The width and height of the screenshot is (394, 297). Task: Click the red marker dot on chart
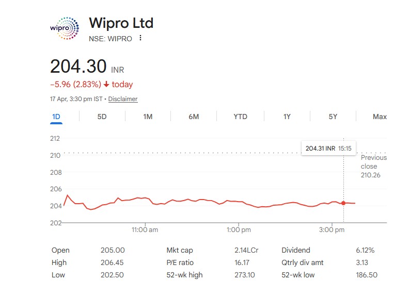(343, 203)
